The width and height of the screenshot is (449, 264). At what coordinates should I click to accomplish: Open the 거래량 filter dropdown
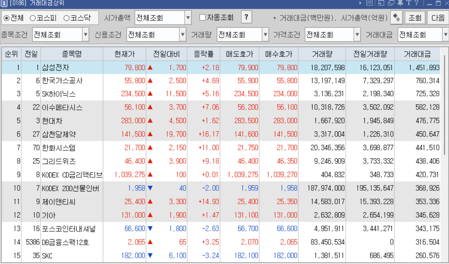(x=265, y=35)
